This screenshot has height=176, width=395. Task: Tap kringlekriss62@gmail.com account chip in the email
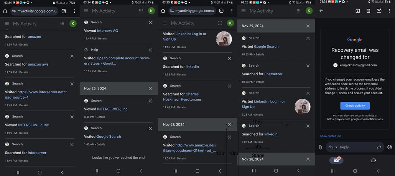tap(355, 65)
